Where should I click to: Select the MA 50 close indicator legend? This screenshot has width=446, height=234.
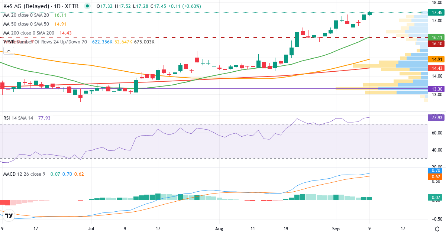click(x=26, y=24)
